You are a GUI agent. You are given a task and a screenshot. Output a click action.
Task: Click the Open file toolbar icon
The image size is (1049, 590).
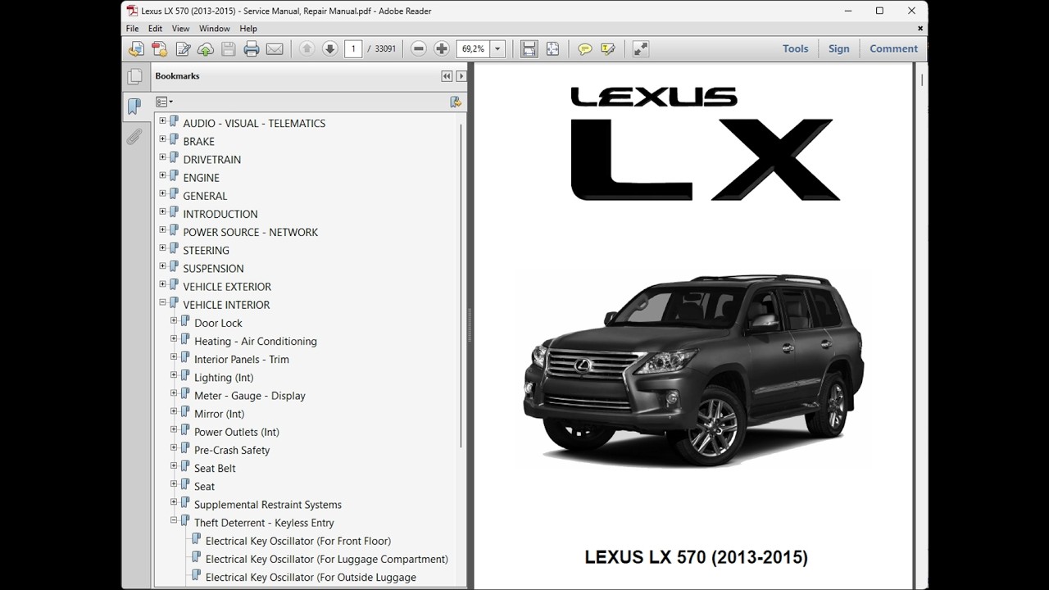[x=136, y=49]
